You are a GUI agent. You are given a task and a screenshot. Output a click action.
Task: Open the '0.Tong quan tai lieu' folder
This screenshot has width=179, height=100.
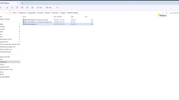(x=6, y=52)
